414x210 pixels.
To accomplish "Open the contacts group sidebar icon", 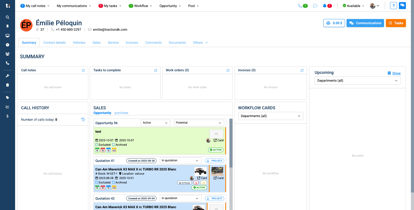I will click(x=8, y=54).
